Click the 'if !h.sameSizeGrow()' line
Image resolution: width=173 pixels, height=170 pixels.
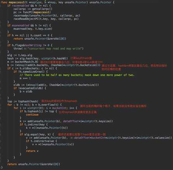coord(31,72)
